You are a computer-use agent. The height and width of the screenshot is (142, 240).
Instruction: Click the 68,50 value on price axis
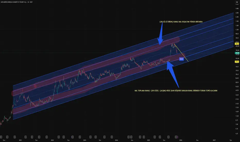click(x=237, y=82)
